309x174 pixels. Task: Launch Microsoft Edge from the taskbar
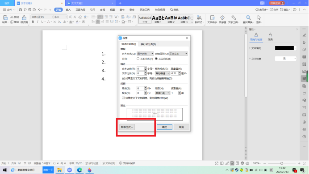(x=79, y=170)
